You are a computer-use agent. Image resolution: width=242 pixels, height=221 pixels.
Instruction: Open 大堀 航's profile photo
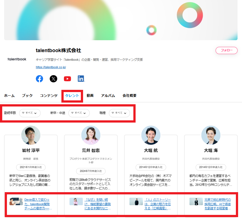151,135
